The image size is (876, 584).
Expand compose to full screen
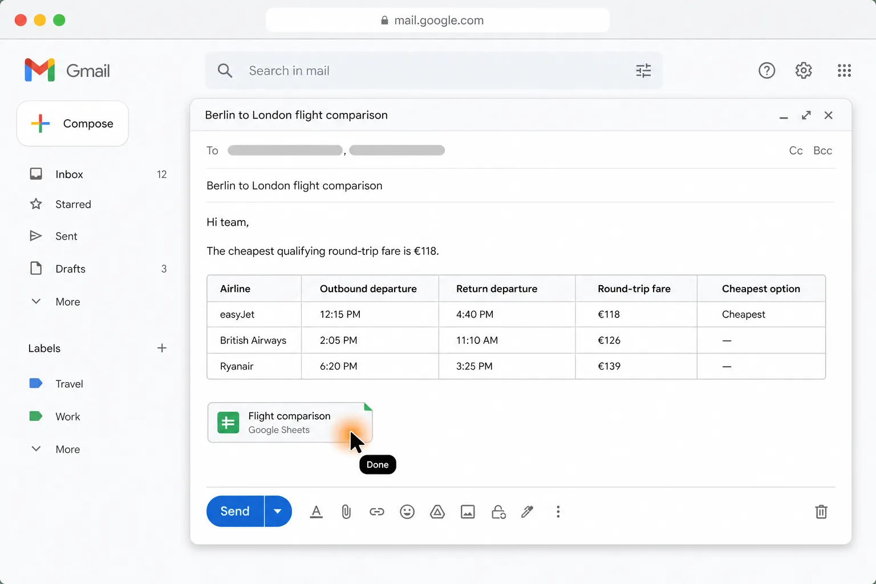tap(806, 115)
